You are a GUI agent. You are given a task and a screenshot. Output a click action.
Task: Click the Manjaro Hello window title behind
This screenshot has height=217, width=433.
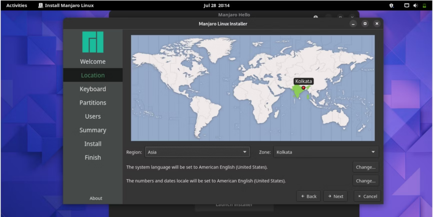(x=234, y=15)
